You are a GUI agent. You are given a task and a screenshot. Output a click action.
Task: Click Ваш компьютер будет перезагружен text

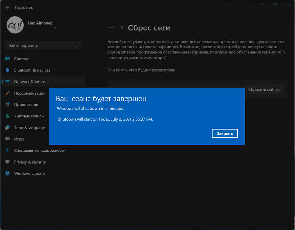point(142,70)
